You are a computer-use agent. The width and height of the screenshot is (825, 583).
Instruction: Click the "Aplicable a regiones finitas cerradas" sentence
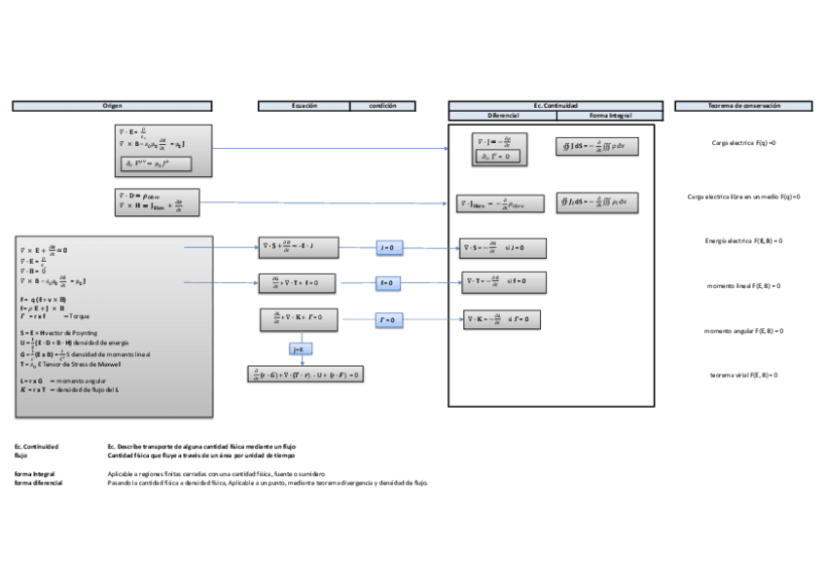[216, 474]
